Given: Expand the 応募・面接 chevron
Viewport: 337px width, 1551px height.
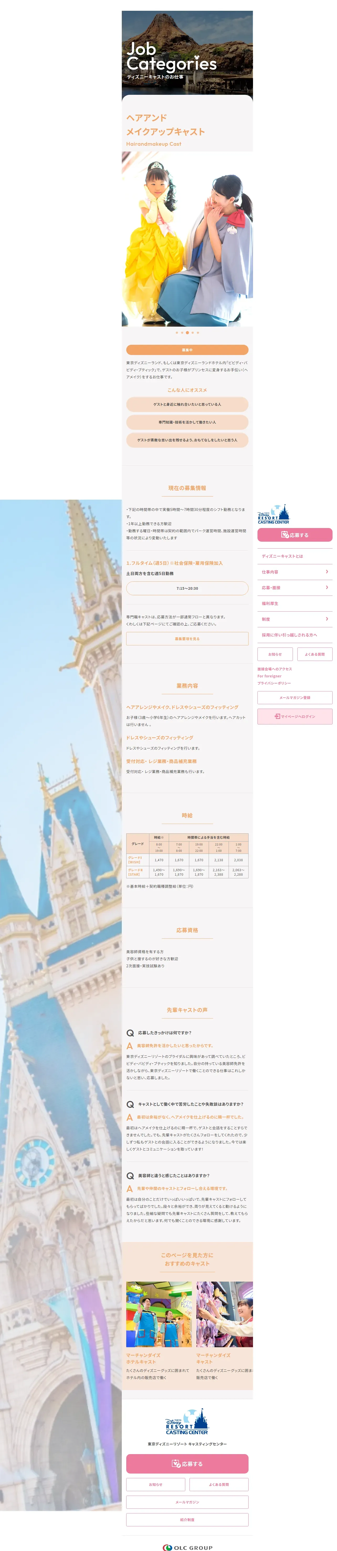Looking at the screenshot, I should (x=327, y=588).
